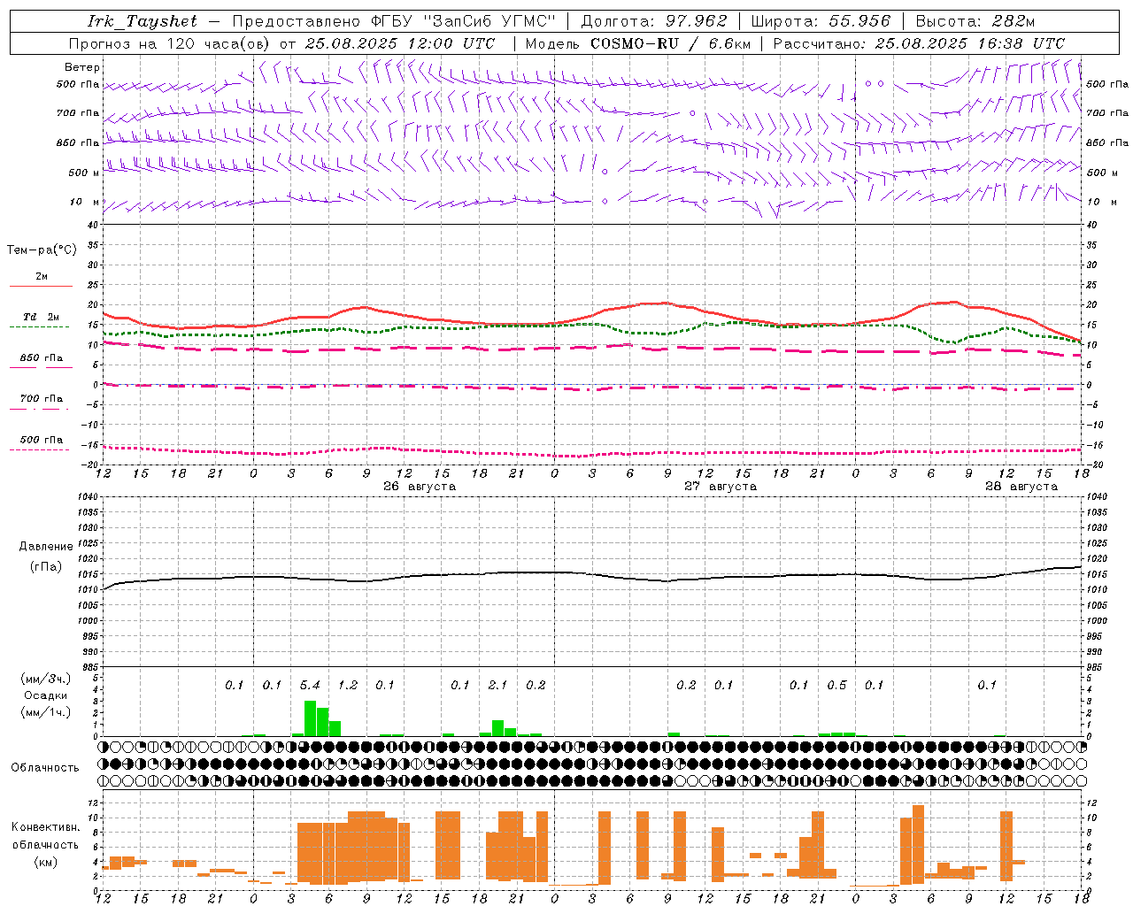The height and width of the screenshot is (906, 1133).
Task: Click the 'Давление' pressure label
Action: pyautogui.click(x=46, y=547)
